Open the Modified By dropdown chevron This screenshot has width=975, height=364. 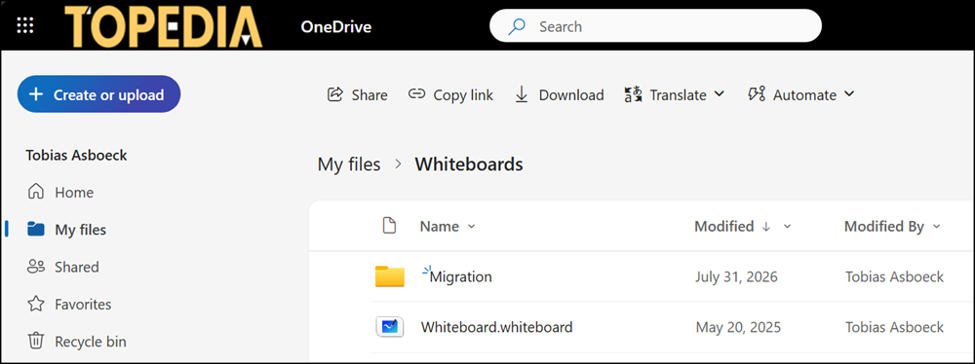pyautogui.click(x=936, y=227)
